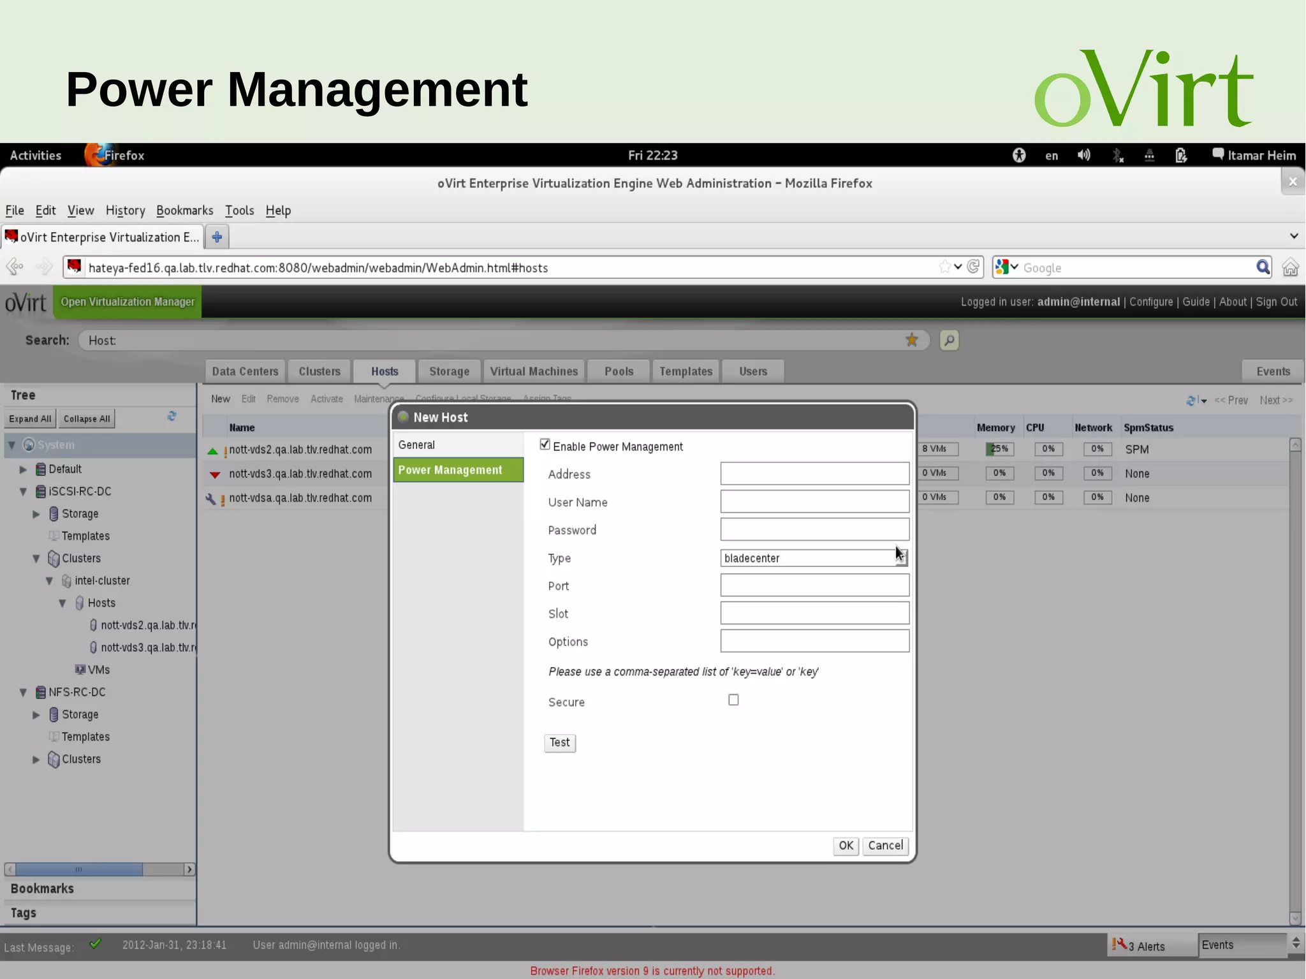
Task: Click site identity icon in address bar
Action: (x=75, y=267)
